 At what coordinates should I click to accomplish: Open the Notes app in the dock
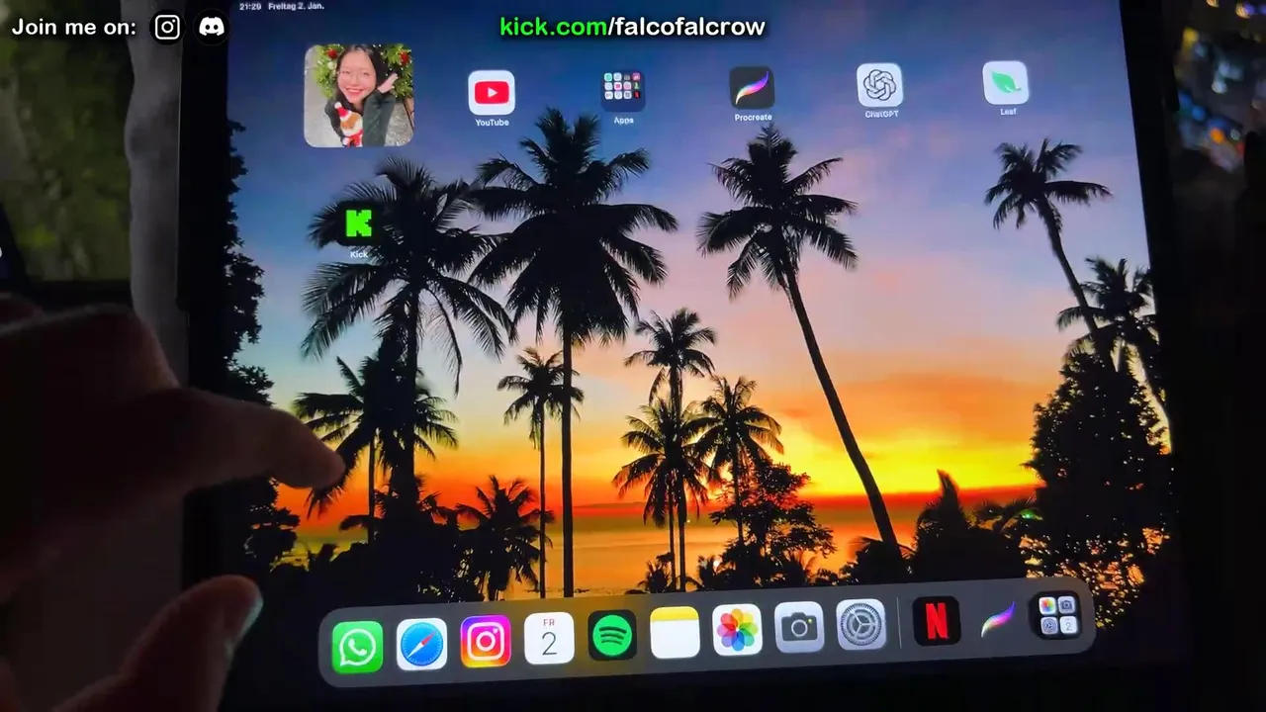[675, 633]
